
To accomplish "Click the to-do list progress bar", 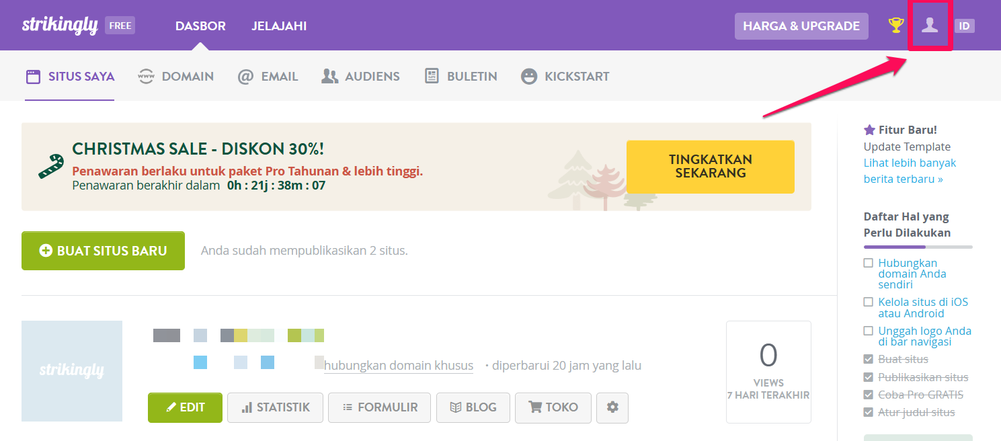I will click(x=918, y=247).
